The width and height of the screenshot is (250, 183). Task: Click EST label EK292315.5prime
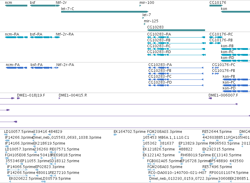tap(218, 149)
